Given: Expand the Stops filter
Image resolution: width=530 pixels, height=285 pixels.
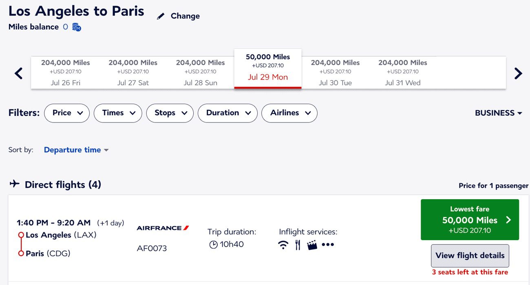Looking at the screenshot, I should 170,113.
